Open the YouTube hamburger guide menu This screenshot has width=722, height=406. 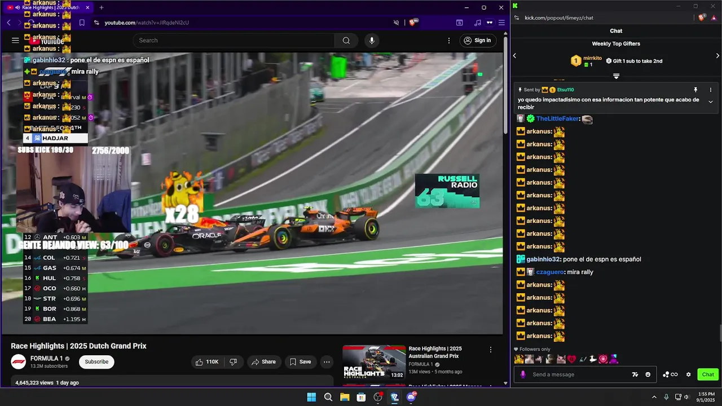(x=15, y=41)
